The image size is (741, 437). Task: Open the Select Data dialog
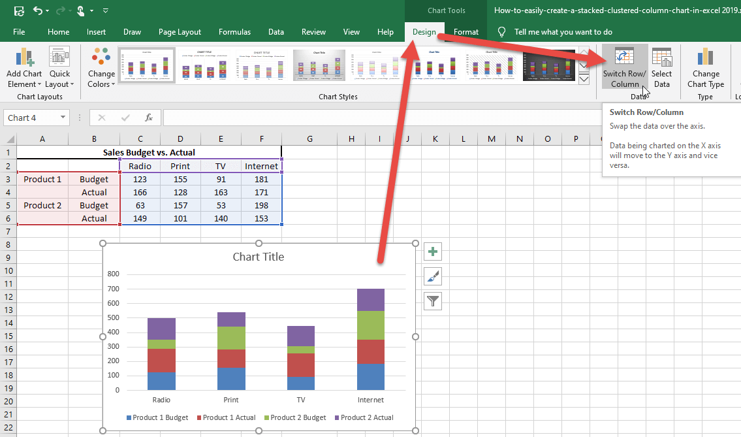[661, 67]
